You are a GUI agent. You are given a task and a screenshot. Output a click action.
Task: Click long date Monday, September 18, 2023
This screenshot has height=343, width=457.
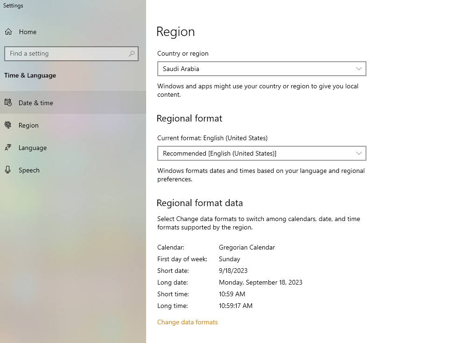click(x=260, y=282)
